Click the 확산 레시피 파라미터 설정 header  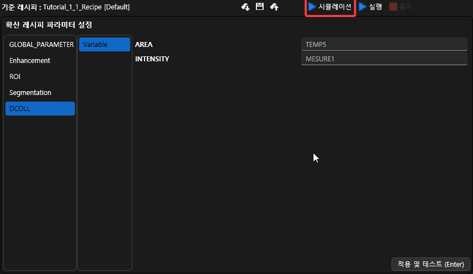[49, 25]
